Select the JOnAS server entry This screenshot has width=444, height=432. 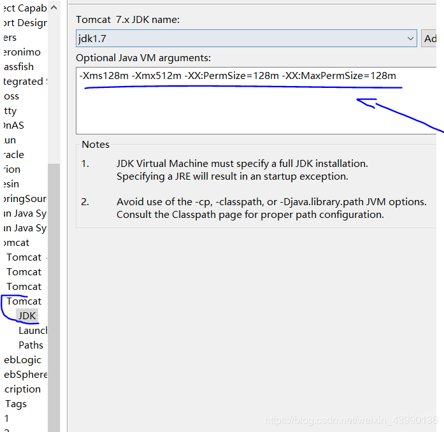click(x=14, y=126)
